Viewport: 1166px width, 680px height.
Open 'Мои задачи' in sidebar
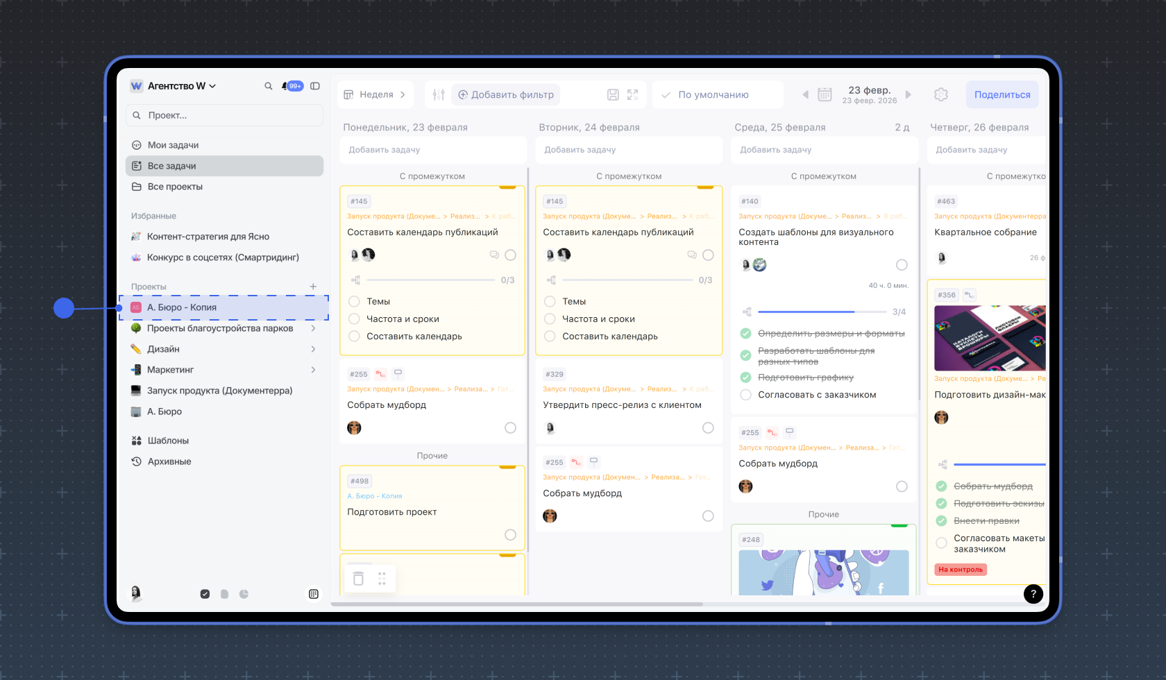[x=173, y=145]
